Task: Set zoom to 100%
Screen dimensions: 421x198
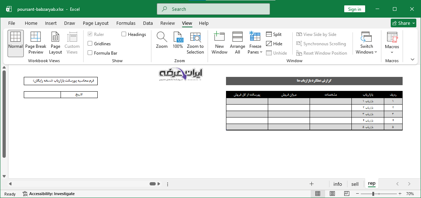Action: pyautogui.click(x=178, y=41)
